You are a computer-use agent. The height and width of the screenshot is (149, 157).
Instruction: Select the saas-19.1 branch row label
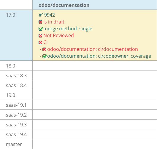click(x=16, y=105)
